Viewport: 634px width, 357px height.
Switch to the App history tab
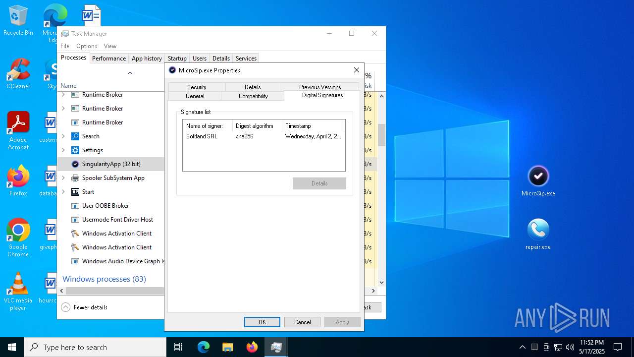tap(147, 58)
